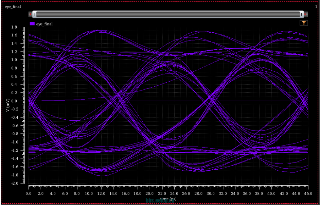Select the eye_final legend label
Screen dimensions: 320x205
pos(44,24)
